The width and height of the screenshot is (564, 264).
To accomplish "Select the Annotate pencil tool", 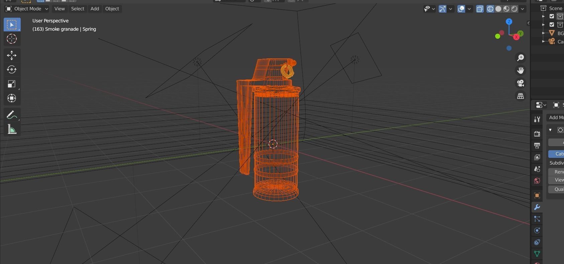I will pos(12,115).
